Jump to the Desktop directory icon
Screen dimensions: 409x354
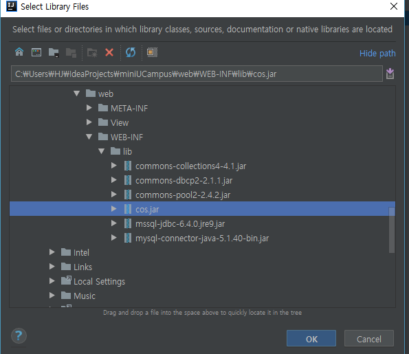[x=36, y=52]
